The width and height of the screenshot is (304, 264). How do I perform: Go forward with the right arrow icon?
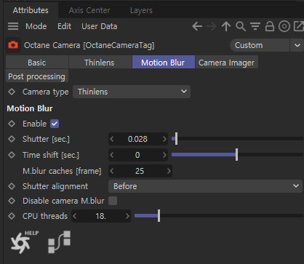pos(212,26)
